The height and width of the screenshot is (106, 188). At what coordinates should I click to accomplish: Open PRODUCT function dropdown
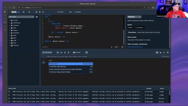pos(134,17)
